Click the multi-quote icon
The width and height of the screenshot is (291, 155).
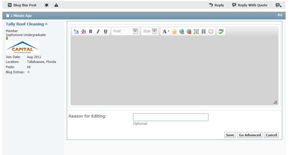pyautogui.click(x=278, y=5)
